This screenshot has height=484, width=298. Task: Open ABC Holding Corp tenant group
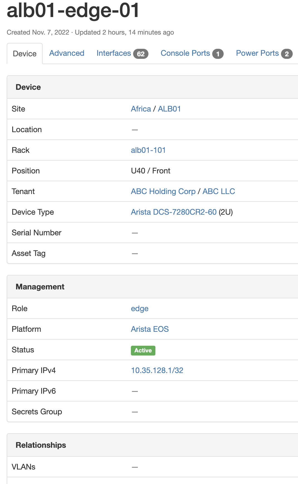point(163,191)
